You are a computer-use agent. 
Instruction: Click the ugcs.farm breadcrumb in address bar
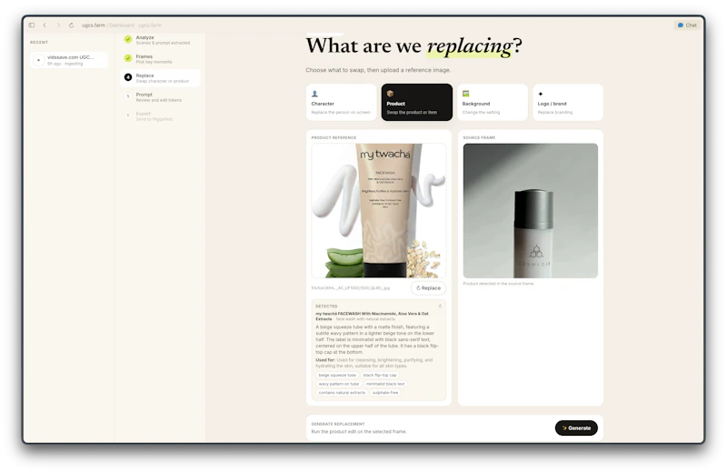[x=94, y=25]
